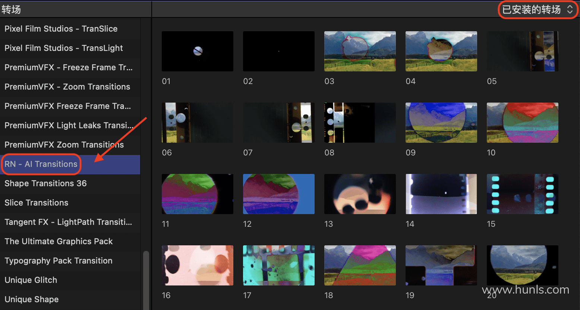Click the 转场 panel header
580x310 pixels.
(x=11, y=10)
